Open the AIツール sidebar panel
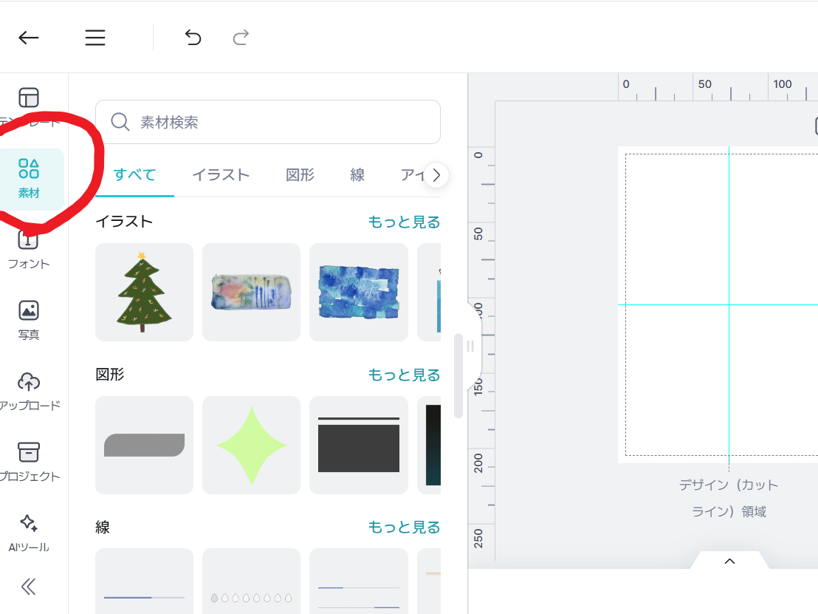The image size is (818, 614). pos(29,533)
